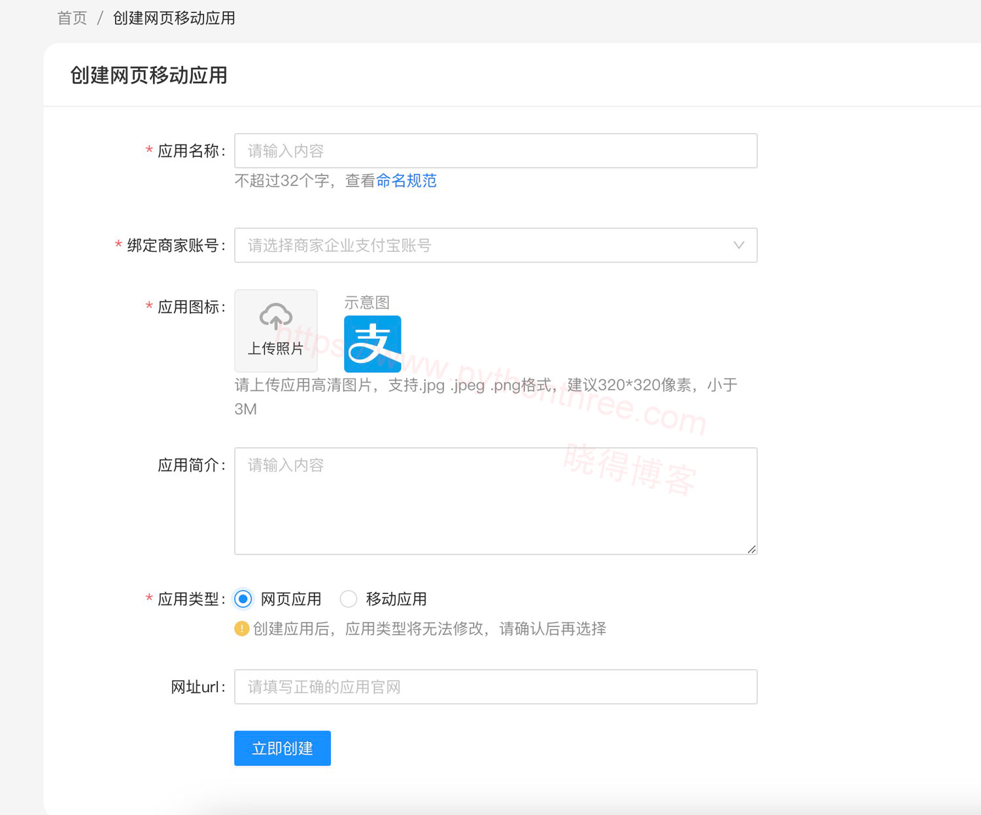Click the 示意图 label above the Alipay logo
Image resolution: width=981 pixels, height=815 pixels.
click(x=367, y=302)
